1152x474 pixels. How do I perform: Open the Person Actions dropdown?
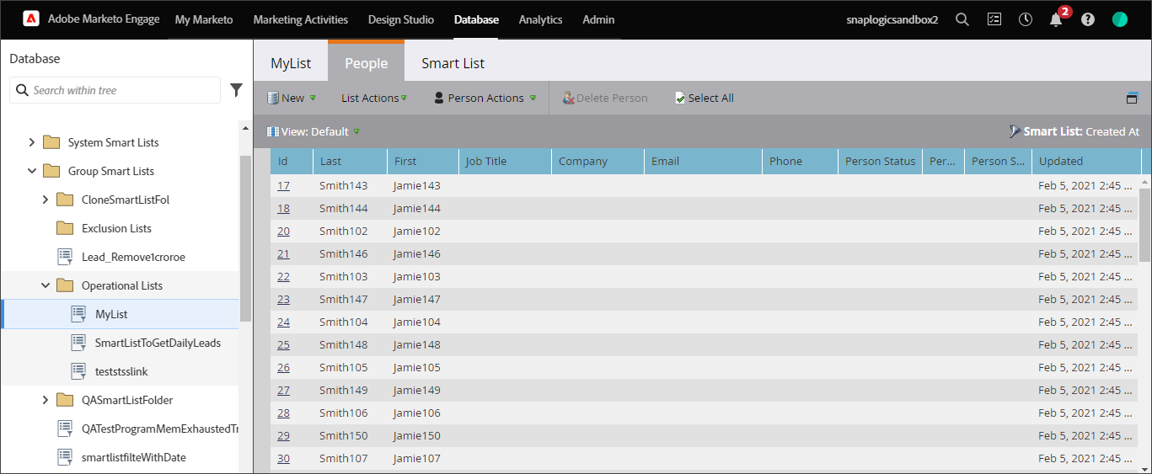[x=485, y=99]
